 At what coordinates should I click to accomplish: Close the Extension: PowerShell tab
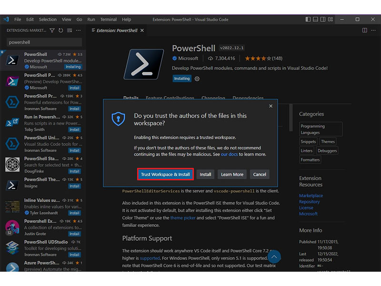click(x=142, y=31)
